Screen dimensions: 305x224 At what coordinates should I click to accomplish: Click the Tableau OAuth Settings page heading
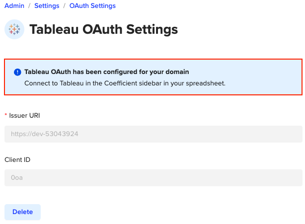click(103, 30)
